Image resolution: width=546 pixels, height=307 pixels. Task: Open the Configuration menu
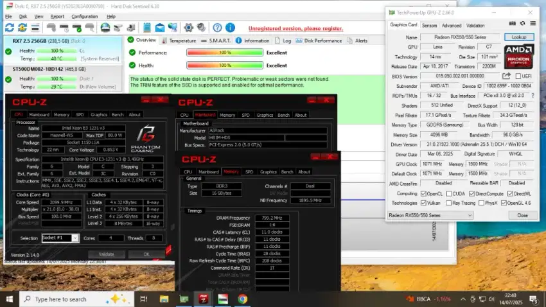85,16
